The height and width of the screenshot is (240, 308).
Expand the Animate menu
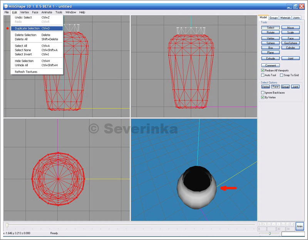click(47, 12)
